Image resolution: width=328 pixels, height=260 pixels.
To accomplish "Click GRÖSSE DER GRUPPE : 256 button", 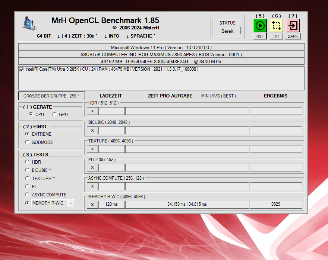I will (x=51, y=96).
